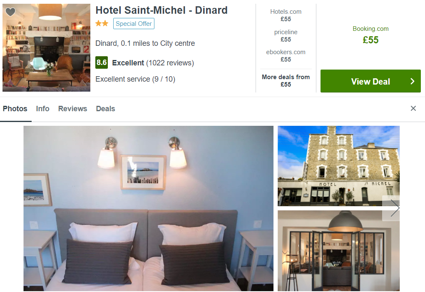
Task: Expand More deals from £55
Action: (x=286, y=81)
